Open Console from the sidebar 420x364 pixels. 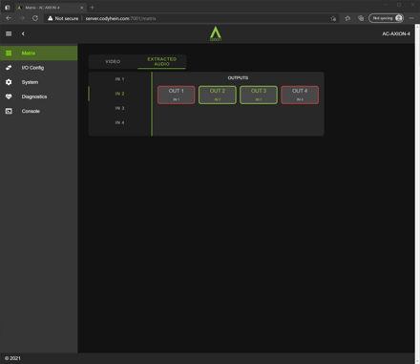(39, 111)
